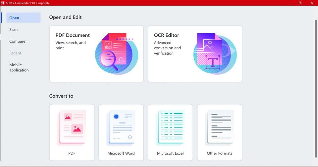Screen dimensions: 318x167
Task: Minimize the FineReader window
Action: point(289,3)
